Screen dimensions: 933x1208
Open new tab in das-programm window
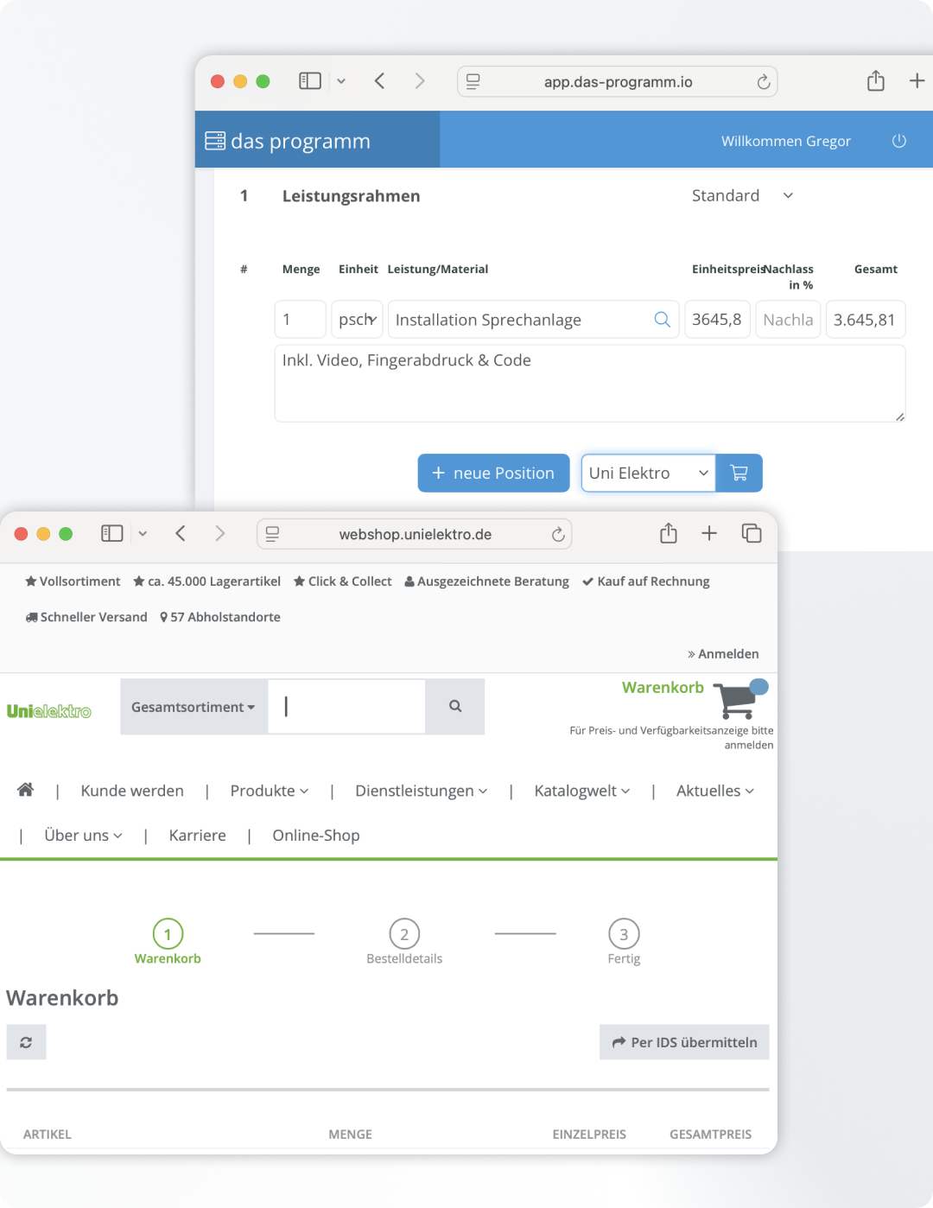point(917,81)
